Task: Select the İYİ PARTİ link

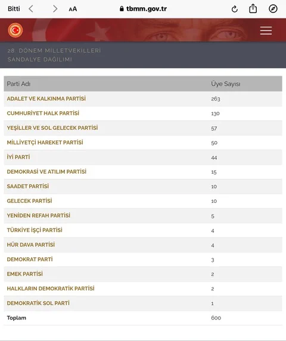Action: click(18, 157)
